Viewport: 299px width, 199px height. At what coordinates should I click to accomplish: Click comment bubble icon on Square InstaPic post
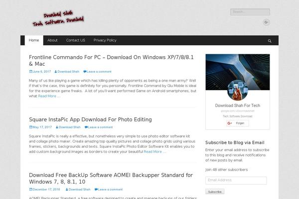[86, 127]
